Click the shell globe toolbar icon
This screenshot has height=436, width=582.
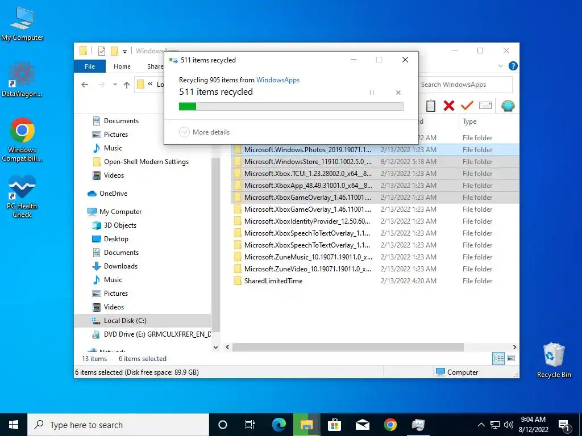click(x=508, y=106)
